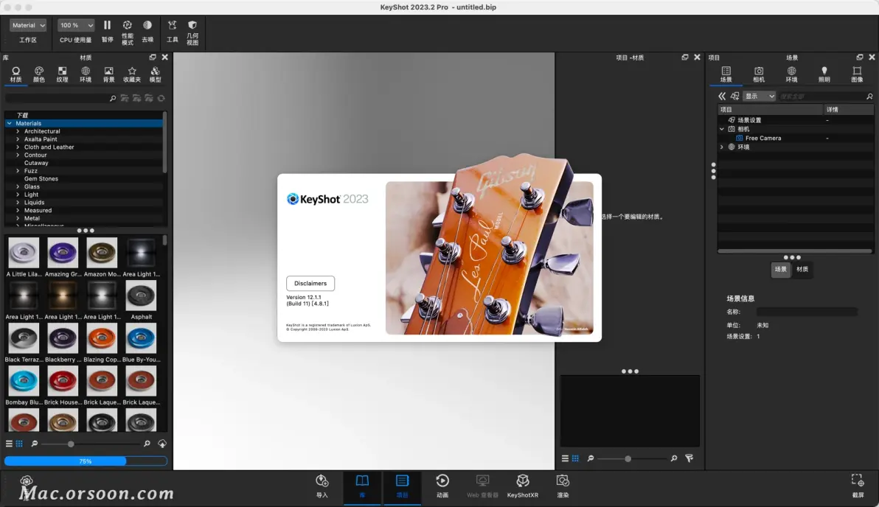Image resolution: width=879 pixels, height=507 pixels.
Task: Click the scene tree search field
Action: [821, 97]
